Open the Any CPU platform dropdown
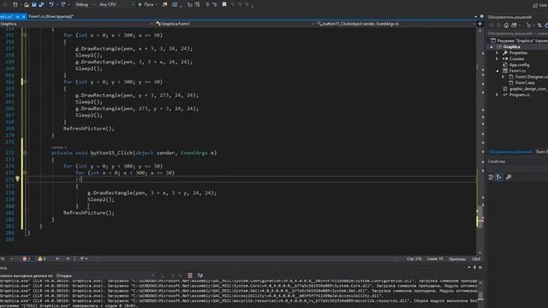The height and width of the screenshot is (308, 548). click(116, 4)
